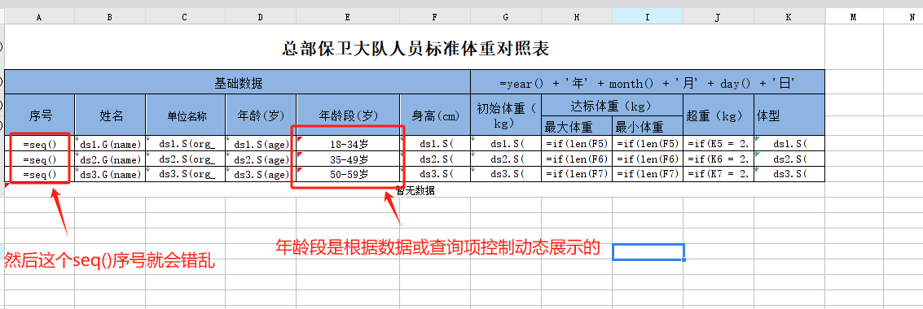Image resolution: width=923 pixels, height=309 pixels.
Task: Click the 年龄段(岁) header cell
Action: (348, 115)
